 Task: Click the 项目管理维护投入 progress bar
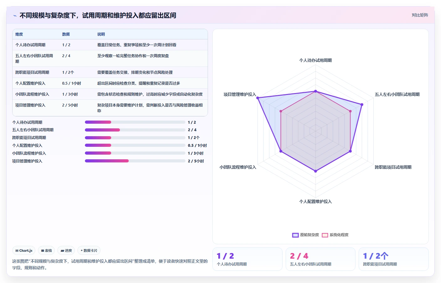click(135, 161)
